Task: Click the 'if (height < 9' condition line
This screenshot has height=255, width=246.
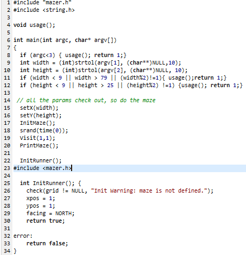Action: 131,86
